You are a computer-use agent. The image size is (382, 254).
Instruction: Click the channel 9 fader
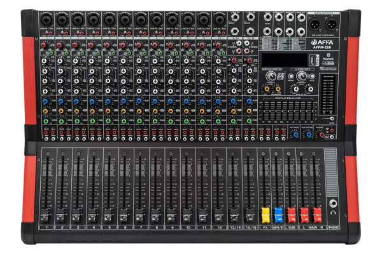[171, 215]
